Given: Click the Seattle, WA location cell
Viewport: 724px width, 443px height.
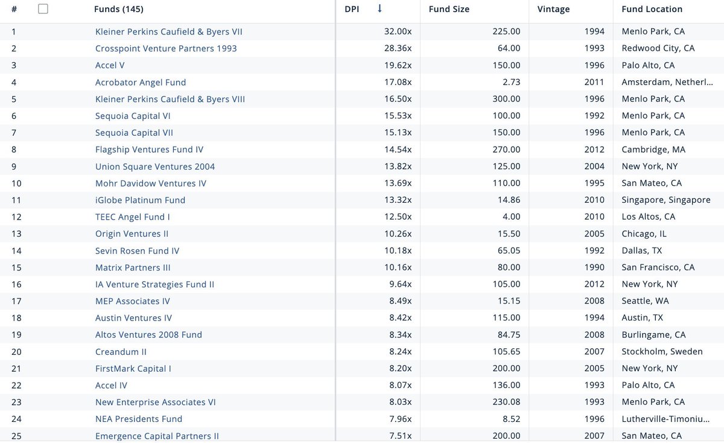Looking at the screenshot, I should click(x=645, y=301).
